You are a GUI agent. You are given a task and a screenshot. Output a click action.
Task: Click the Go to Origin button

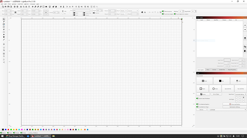tap(216, 94)
